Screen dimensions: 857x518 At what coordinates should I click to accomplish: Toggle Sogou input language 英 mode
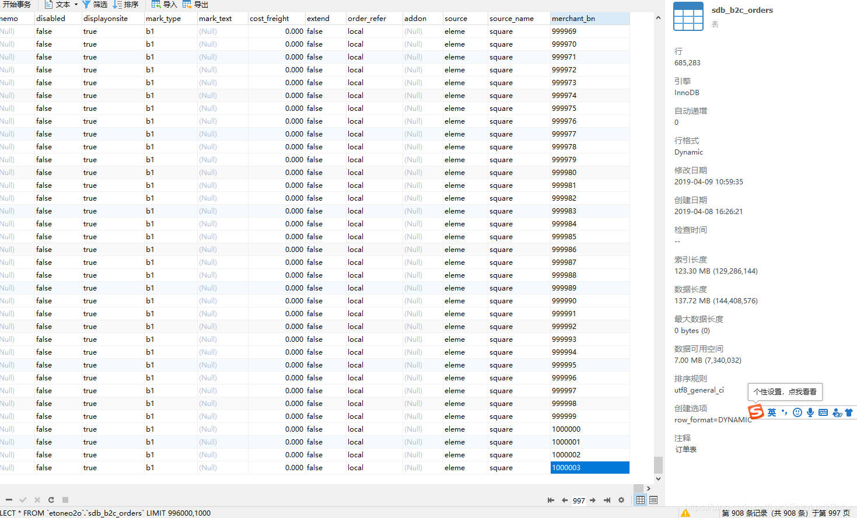pos(772,412)
